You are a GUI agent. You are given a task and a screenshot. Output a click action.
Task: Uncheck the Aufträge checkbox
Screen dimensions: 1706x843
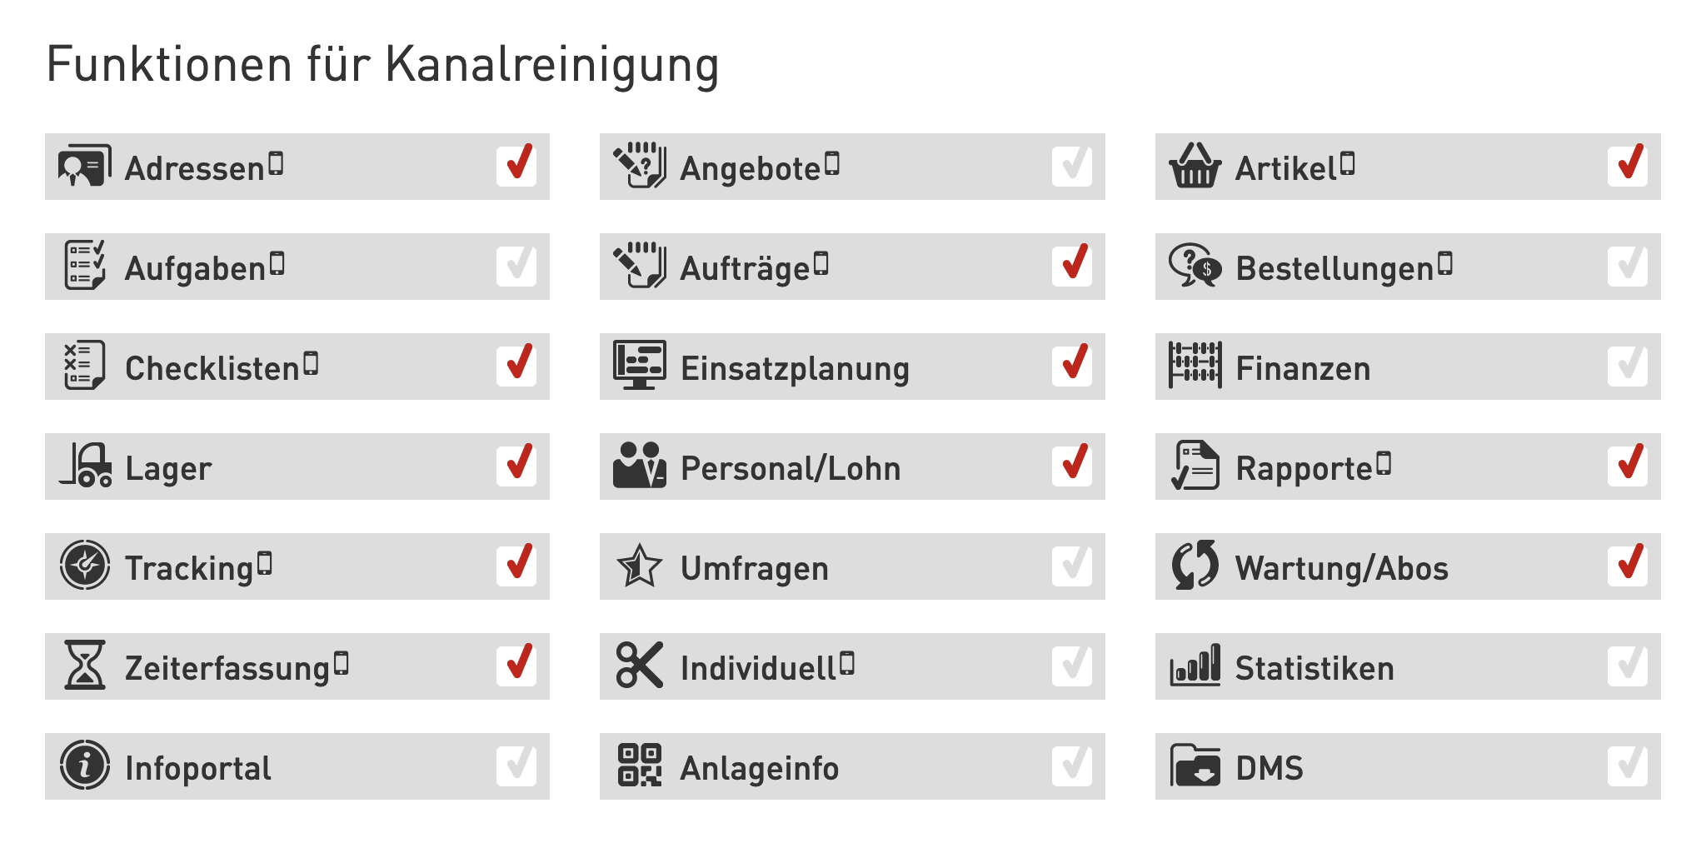tap(1071, 266)
